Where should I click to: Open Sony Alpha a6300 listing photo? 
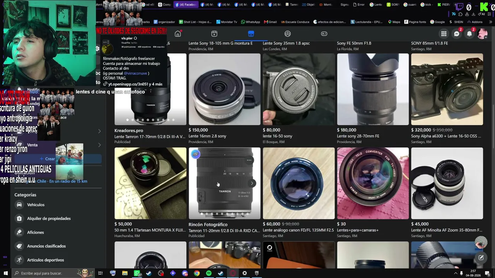[447, 89]
